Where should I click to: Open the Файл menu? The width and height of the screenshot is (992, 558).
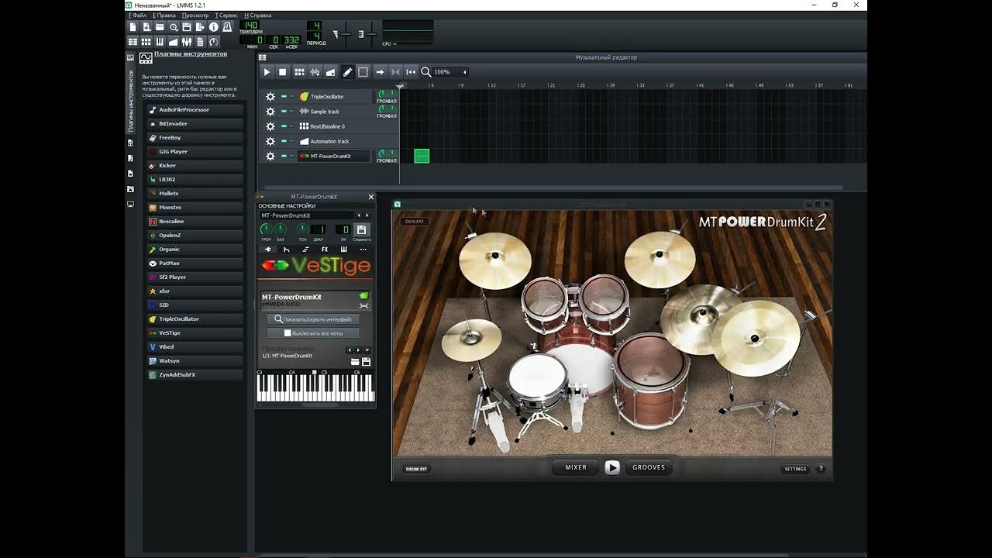tap(139, 15)
